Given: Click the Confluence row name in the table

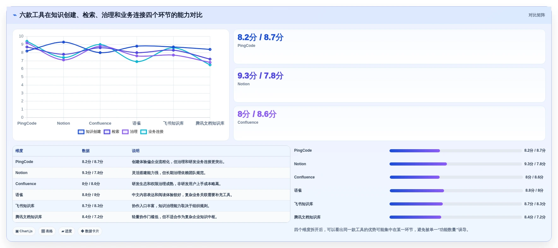Looking at the screenshot, I should coord(26,184).
